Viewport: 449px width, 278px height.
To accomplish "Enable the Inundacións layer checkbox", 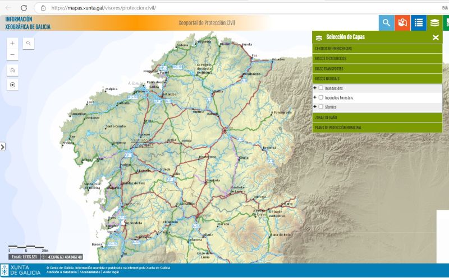I will [x=321, y=88].
